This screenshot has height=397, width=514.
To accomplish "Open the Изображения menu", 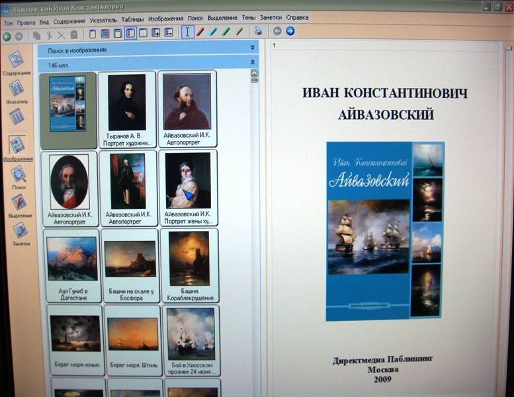I will [165, 19].
